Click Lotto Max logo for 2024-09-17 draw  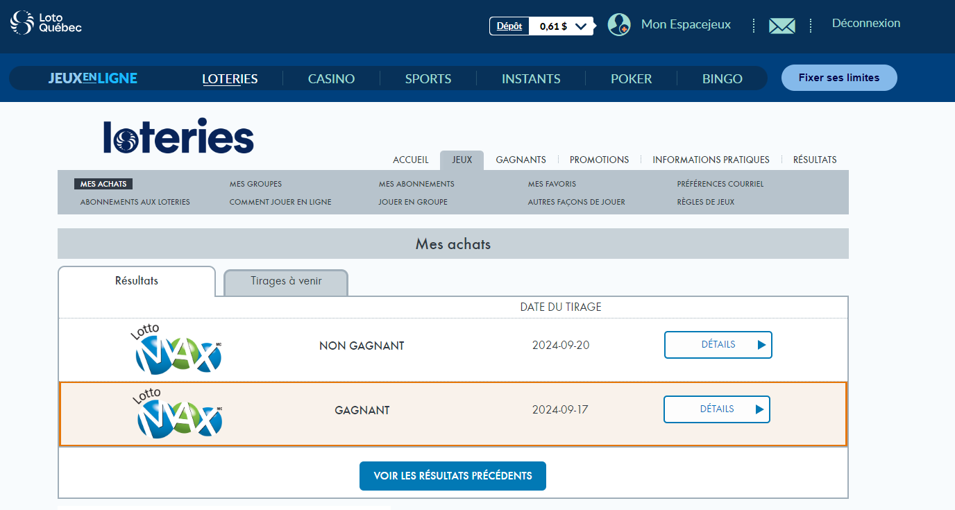click(178, 413)
